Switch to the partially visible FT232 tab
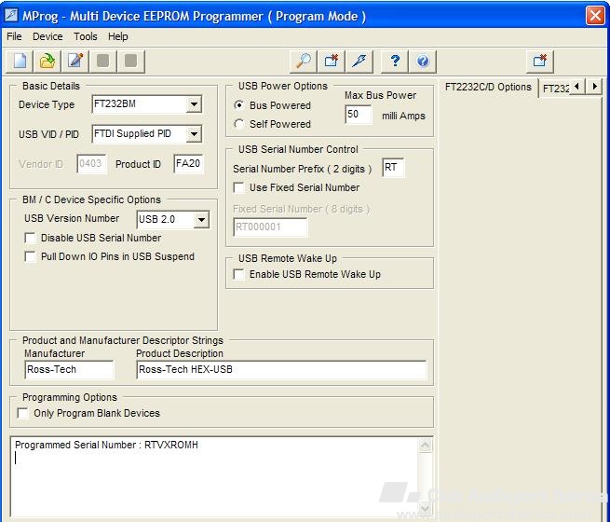Viewport: 610px width, 522px height. tap(556, 89)
